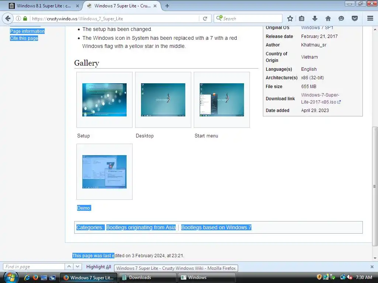Open the Windows Start orb
378x283 pixels.
11,277
